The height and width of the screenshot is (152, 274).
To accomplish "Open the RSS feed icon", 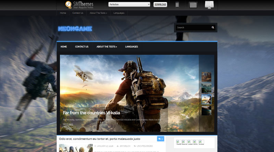I will click(196, 142).
